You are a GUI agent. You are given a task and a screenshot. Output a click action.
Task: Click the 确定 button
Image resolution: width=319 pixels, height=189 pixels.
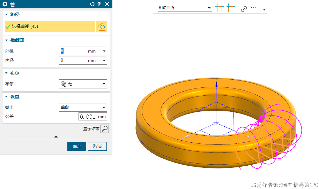click(x=77, y=147)
